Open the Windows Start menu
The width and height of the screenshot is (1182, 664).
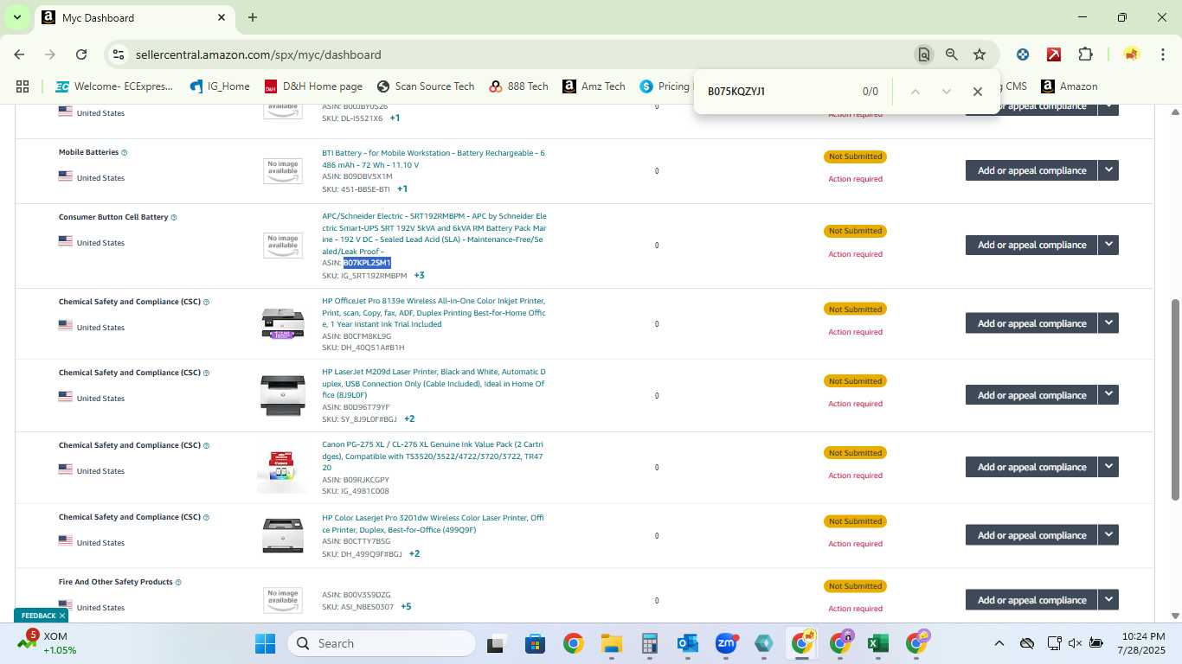pos(265,643)
